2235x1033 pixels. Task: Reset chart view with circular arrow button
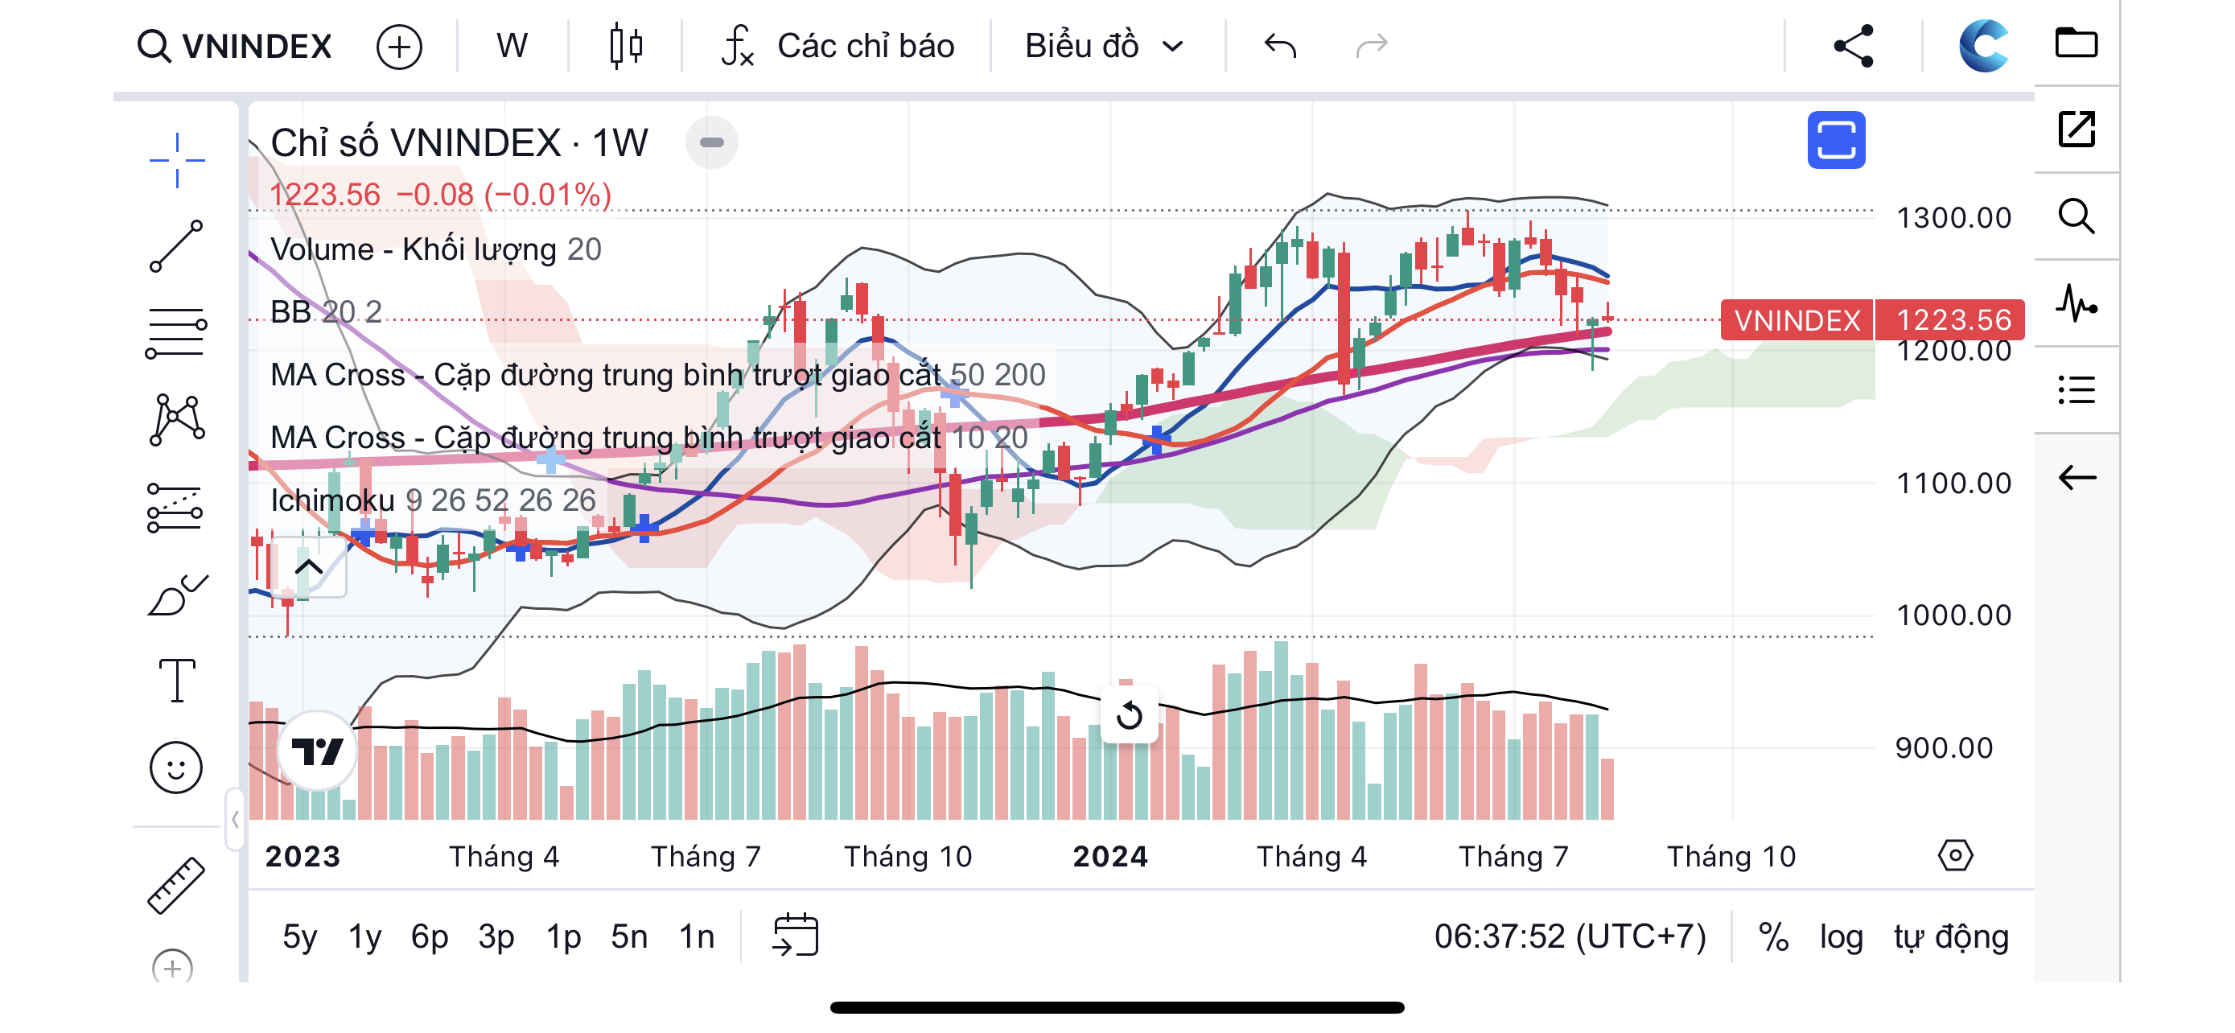(x=1129, y=715)
